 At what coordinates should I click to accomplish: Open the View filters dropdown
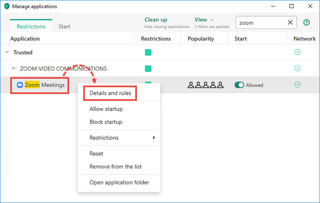(x=204, y=20)
